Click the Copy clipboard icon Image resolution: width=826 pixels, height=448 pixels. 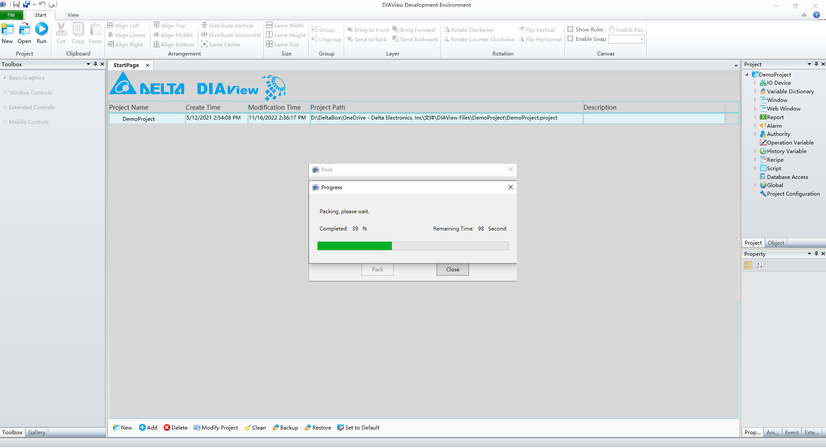[78, 29]
